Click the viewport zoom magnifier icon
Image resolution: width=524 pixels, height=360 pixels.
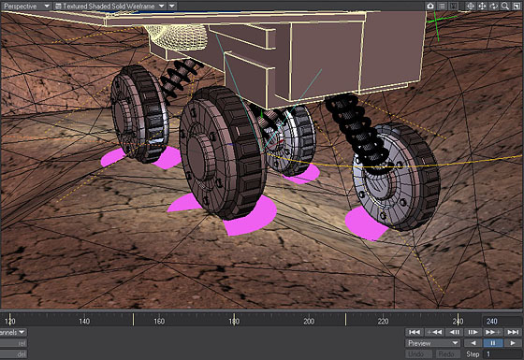pos(505,6)
